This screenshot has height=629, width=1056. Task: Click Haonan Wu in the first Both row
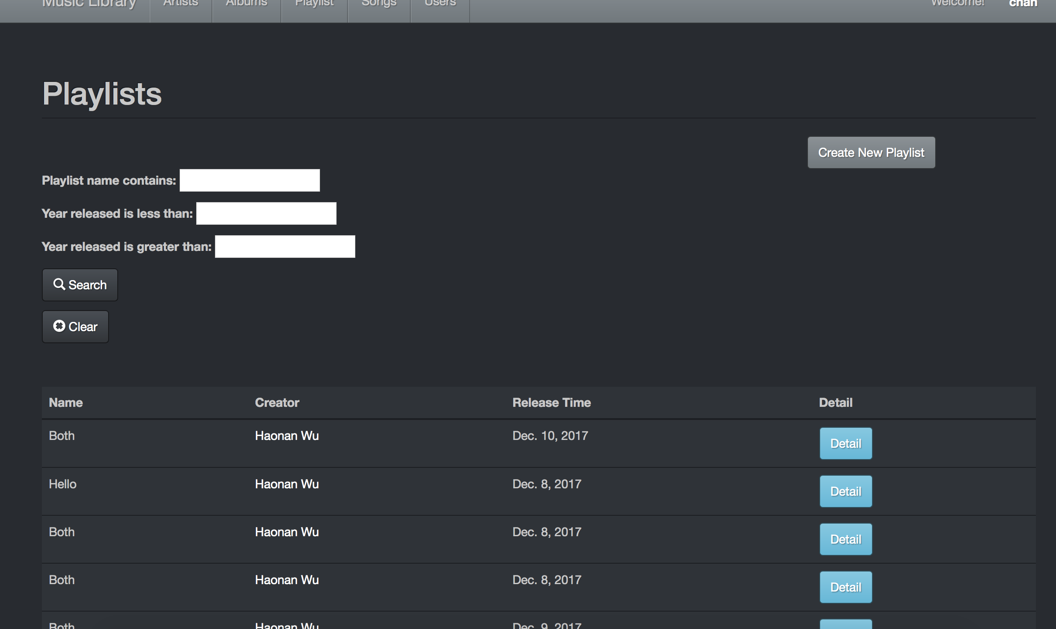286,436
